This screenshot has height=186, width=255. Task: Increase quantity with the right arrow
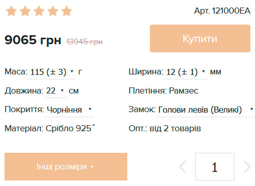coord(247,167)
